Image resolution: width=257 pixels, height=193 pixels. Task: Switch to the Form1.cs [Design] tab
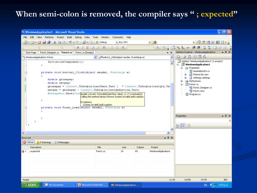(x=84, y=53)
